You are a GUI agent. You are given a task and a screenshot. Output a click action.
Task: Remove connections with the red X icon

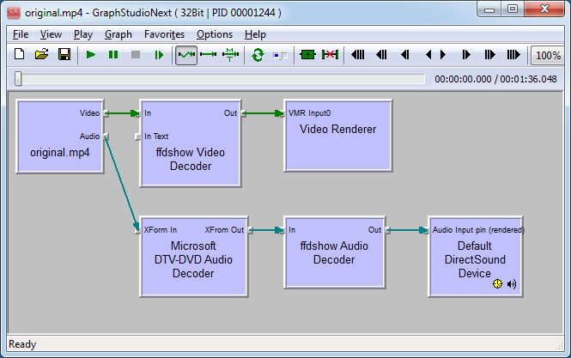click(x=330, y=55)
